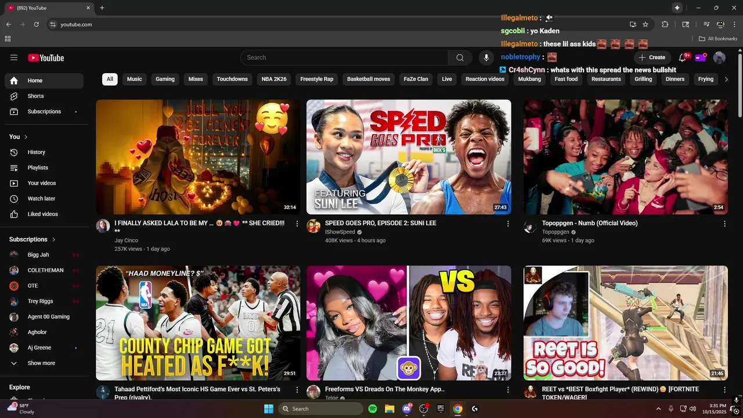Open File Explorer from the taskbar
743x418 pixels.
pyautogui.click(x=389, y=409)
